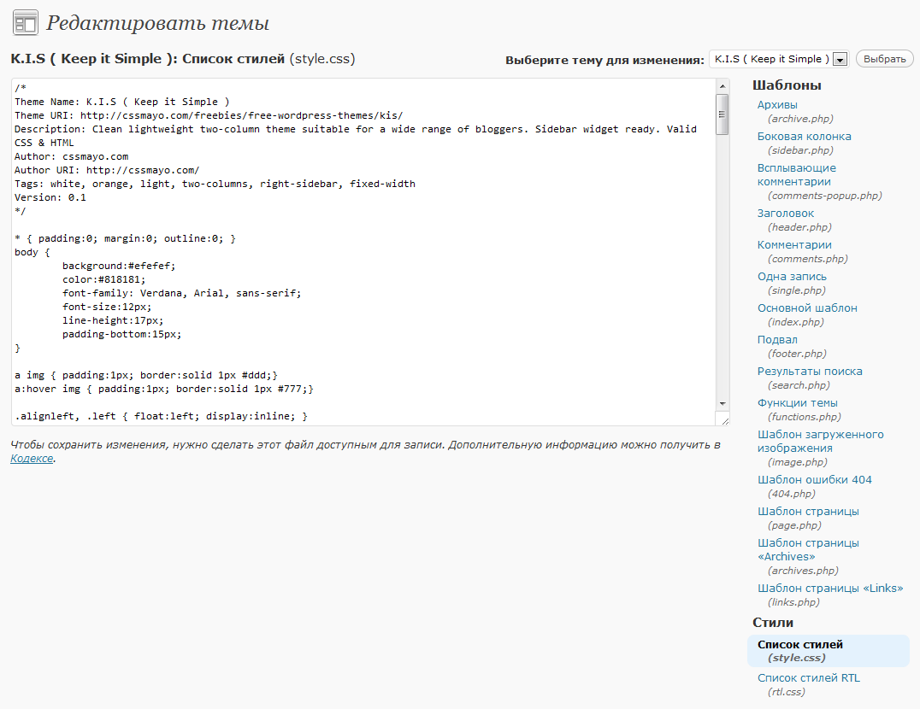920x709 pixels.
Task: Open Шаблон страницы (page.php)
Action: [808, 513]
